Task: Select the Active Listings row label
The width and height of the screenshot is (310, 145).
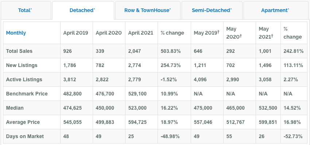Action: (x=24, y=79)
